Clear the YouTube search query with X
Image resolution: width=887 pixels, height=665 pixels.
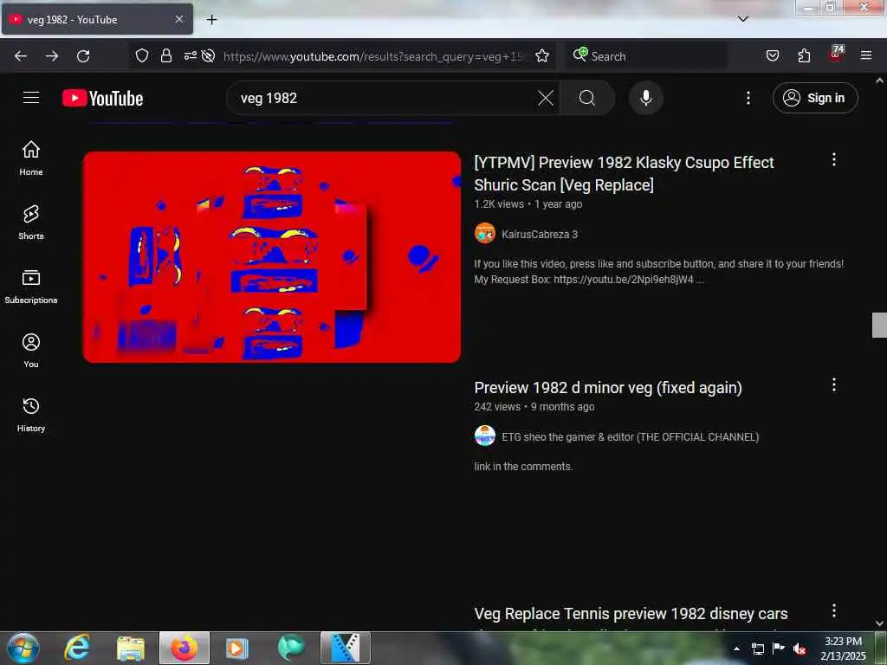(546, 98)
